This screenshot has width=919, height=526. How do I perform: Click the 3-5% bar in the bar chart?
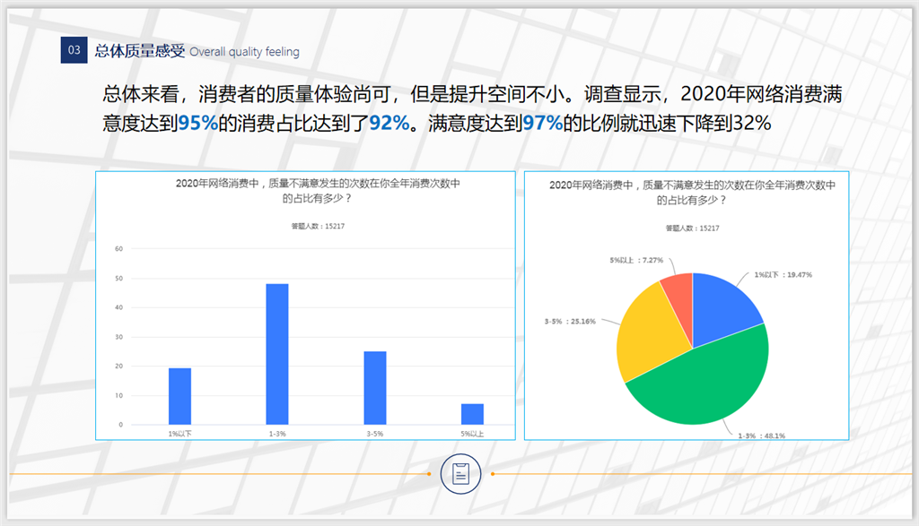coord(375,388)
